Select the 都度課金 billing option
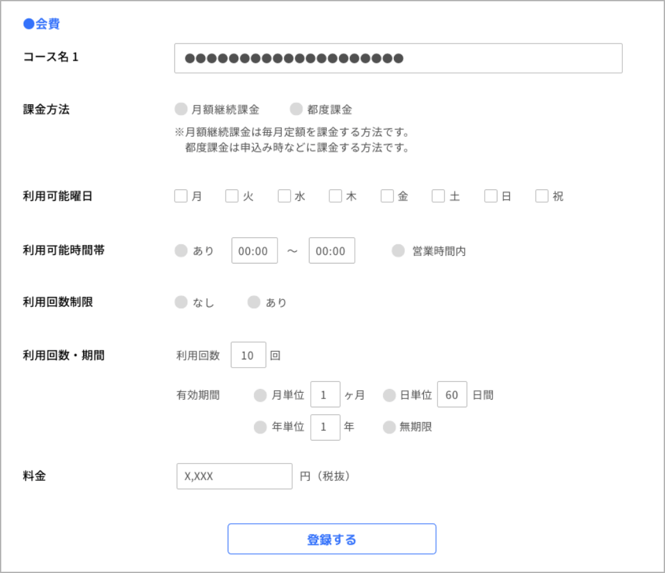665x573 pixels. click(296, 109)
